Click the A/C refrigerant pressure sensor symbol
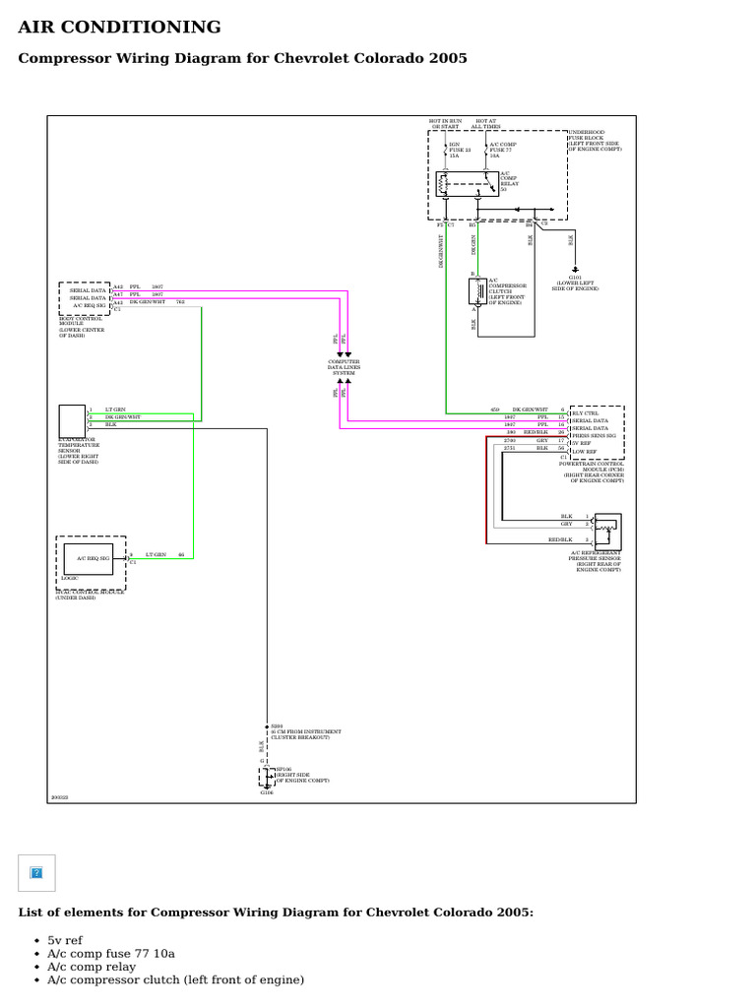 coord(608,531)
